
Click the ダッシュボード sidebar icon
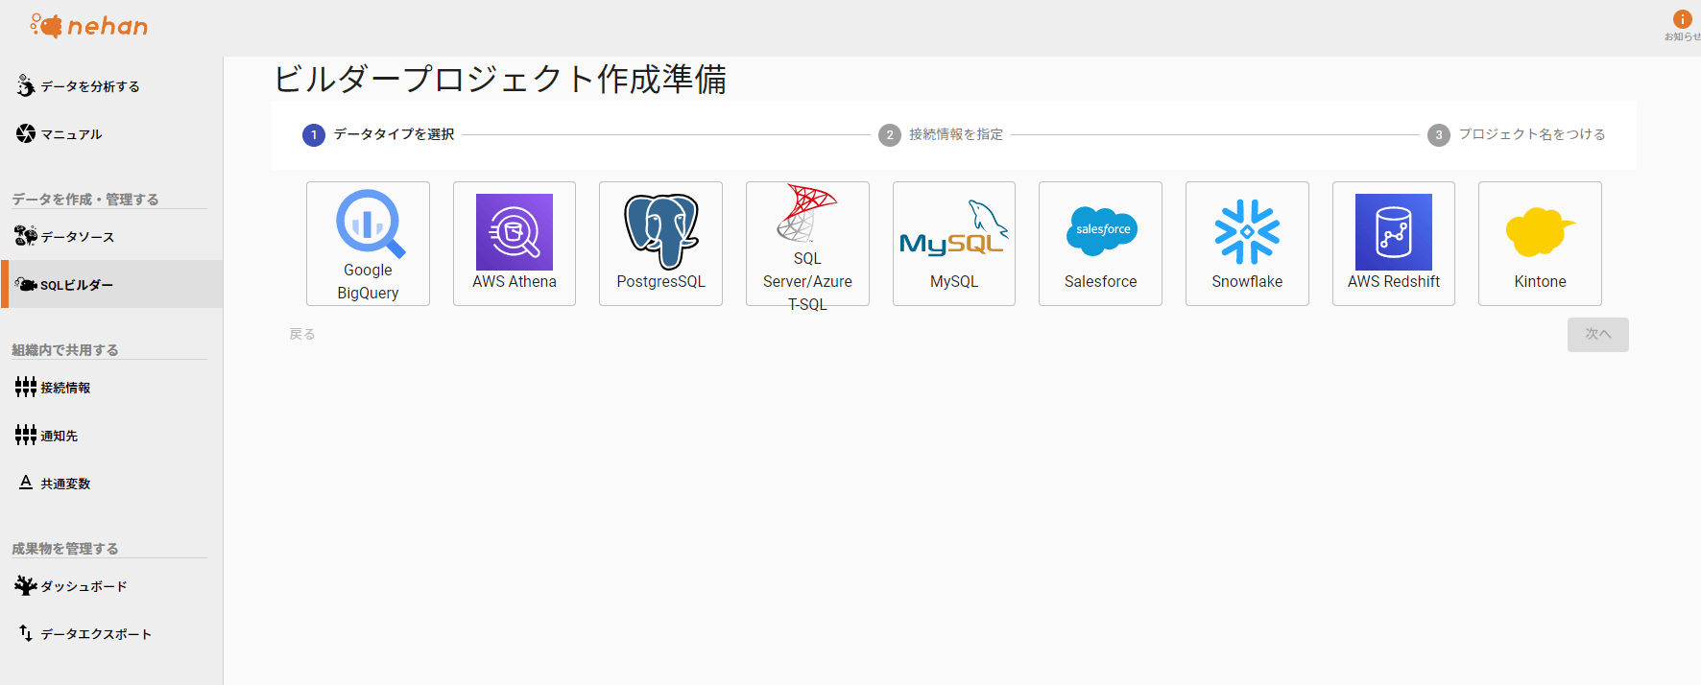pos(26,585)
